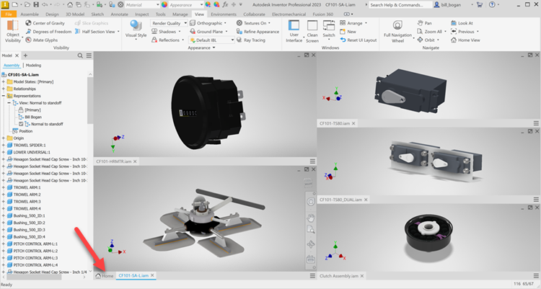Select Bushing_500_ID:2 in the browser
Viewport: 541px width, 289px height.
(30, 223)
